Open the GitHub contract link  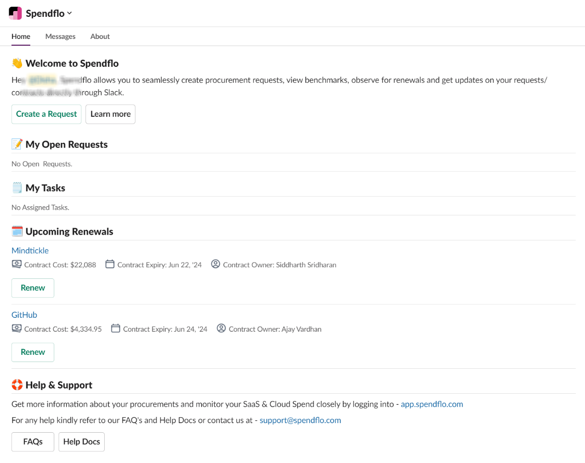(24, 315)
